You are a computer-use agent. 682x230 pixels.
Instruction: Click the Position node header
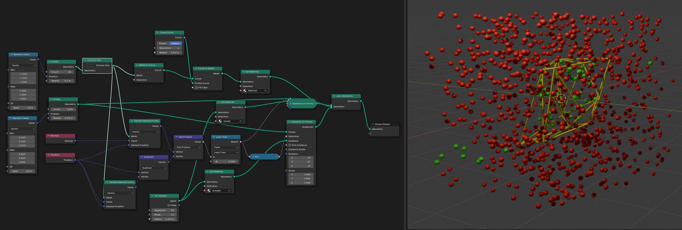click(60, 155)
